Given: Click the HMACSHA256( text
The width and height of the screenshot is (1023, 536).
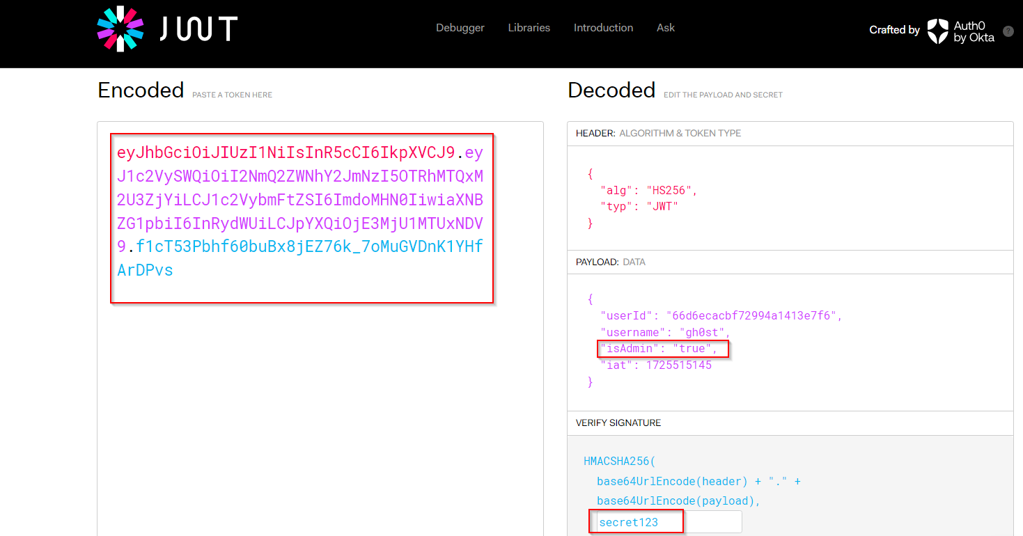Looking at the screenshot, I should (x=620, y=462).
